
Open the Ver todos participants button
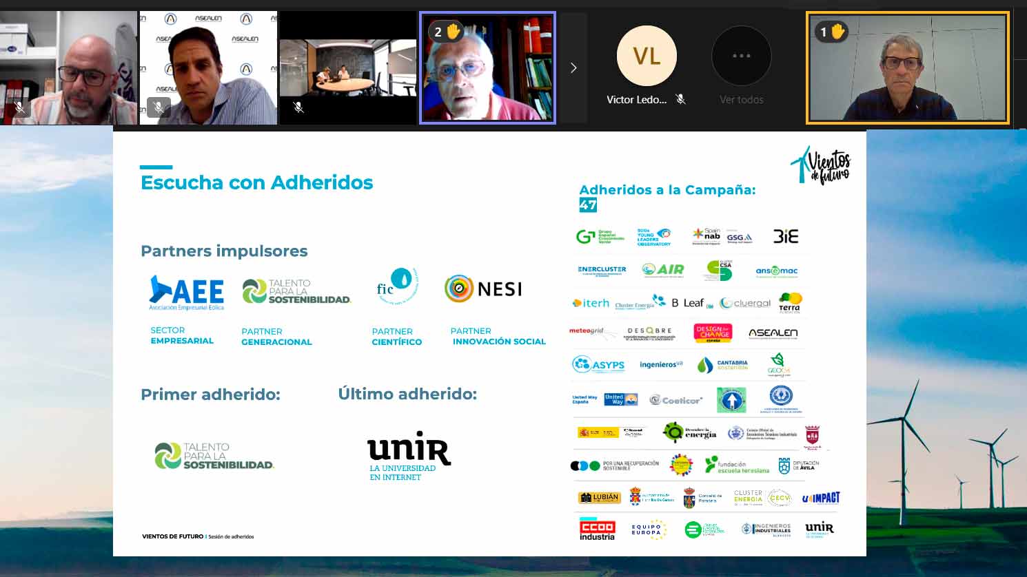(741, 56)
